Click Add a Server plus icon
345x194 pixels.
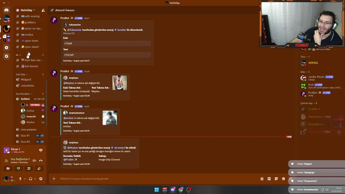pos(6,47)
